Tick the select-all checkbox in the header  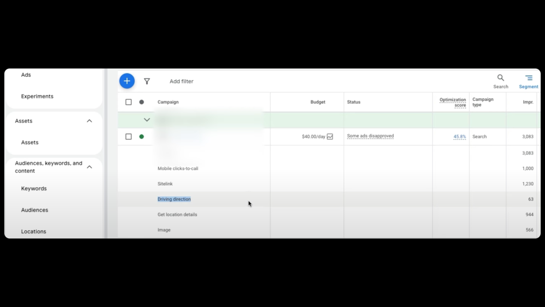click(129, 102)
